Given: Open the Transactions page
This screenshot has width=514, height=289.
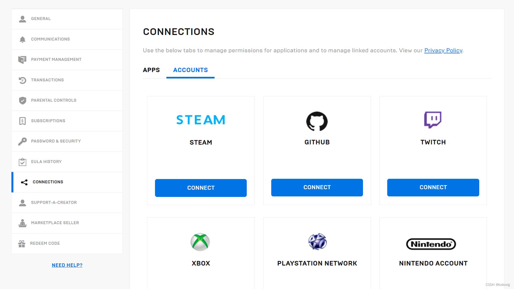Looking at the screenshot, I should (x=67, y=80).
